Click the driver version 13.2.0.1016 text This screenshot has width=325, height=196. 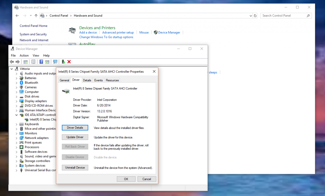click(x=105, y=111)
